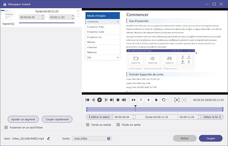Screen dimensions: 228x146
Task: Minimize the Découpeur Avancé window
Action: [x=207, y=4]
